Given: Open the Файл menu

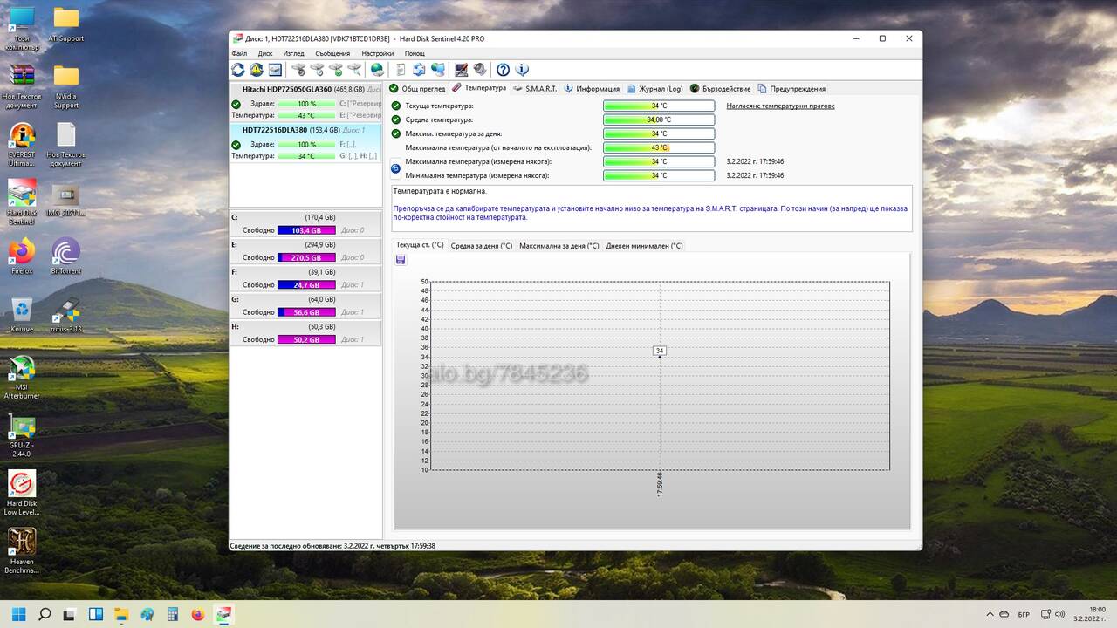Looking at the screenshot, I should pyautogui.click(x=239, y=53).
